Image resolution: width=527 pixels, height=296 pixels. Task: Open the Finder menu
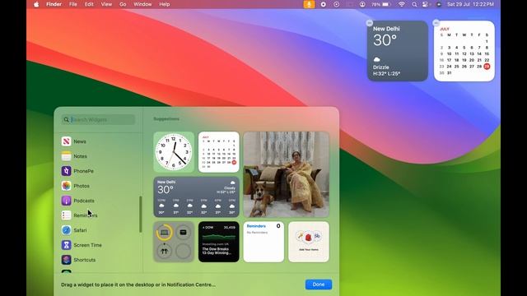(54, 4)
